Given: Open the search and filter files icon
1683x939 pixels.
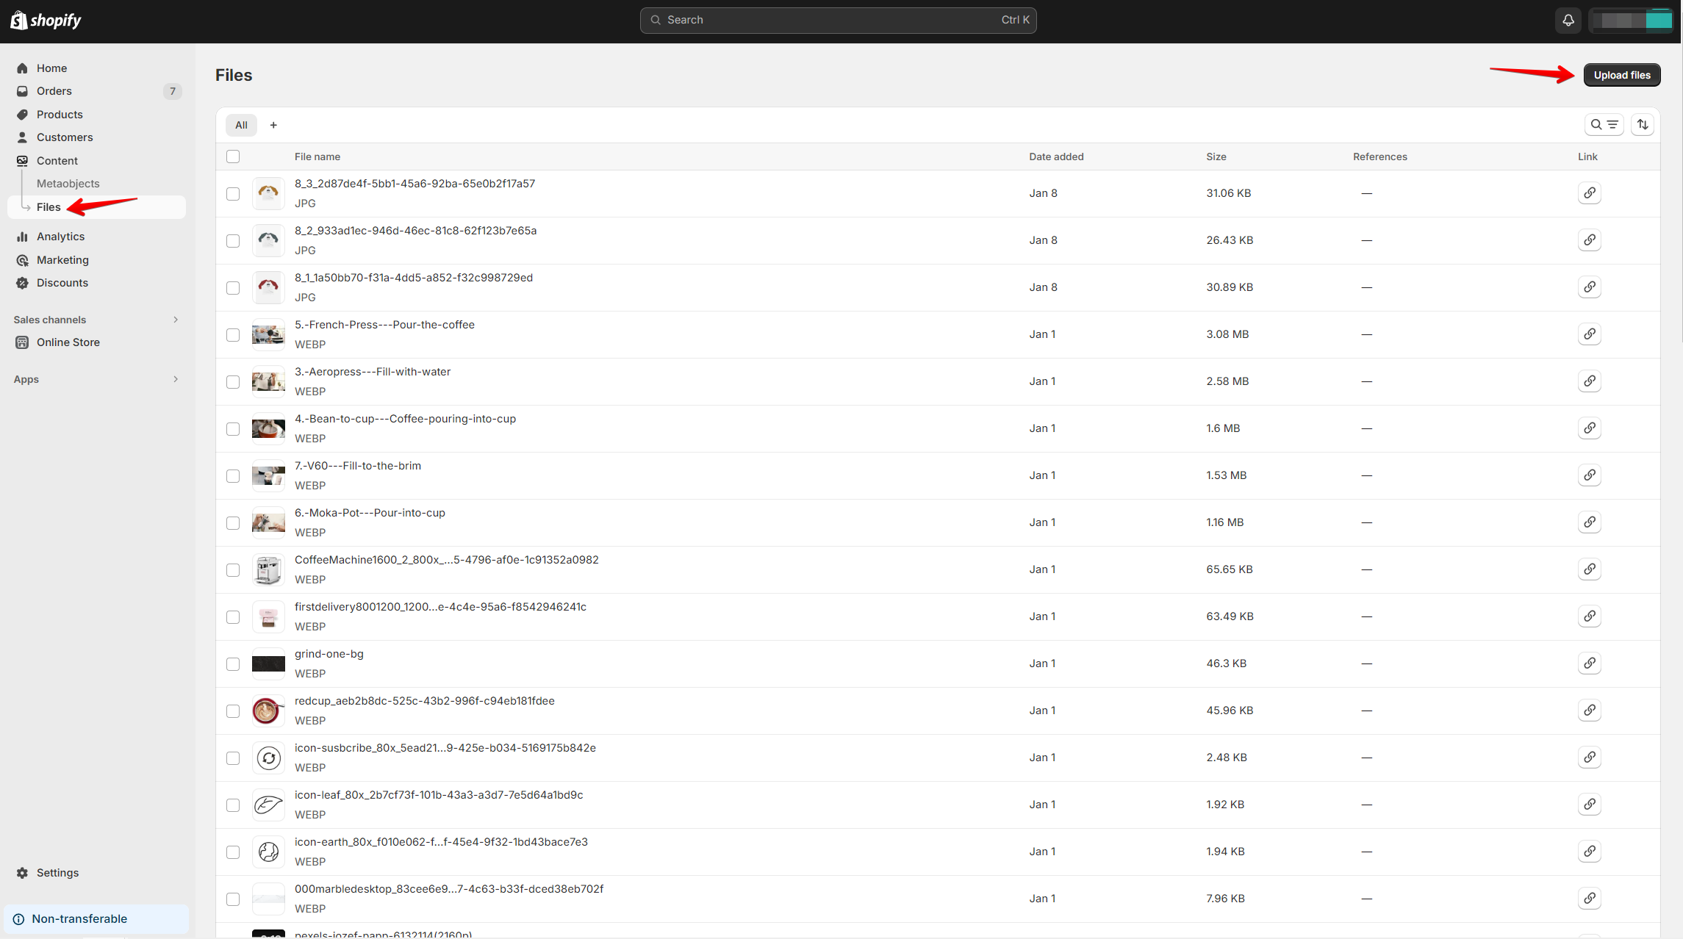Looking at the screenshot, I should (1604, 125).
